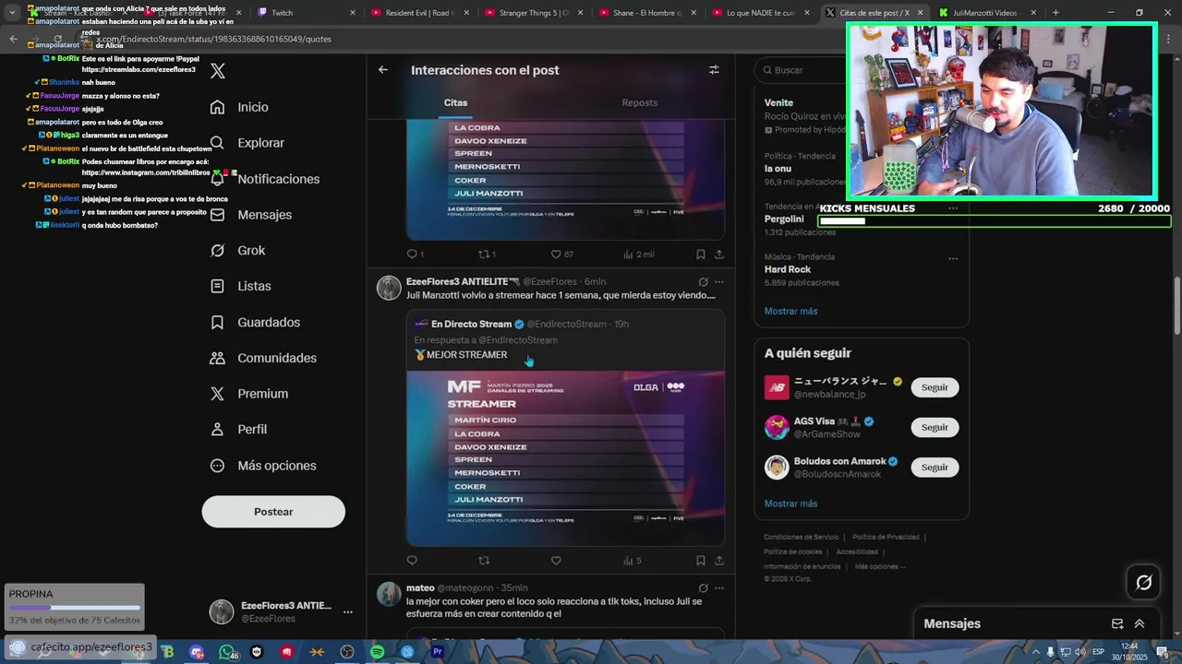Open Más opciones menu

(262, 466)
